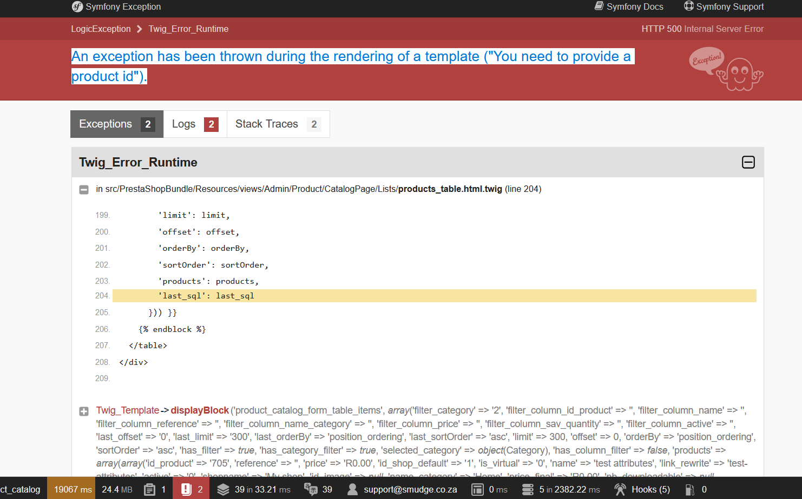This screenshot has width=802, height=499.
Task: Click the user security icon
Action: tap(352, 489)
